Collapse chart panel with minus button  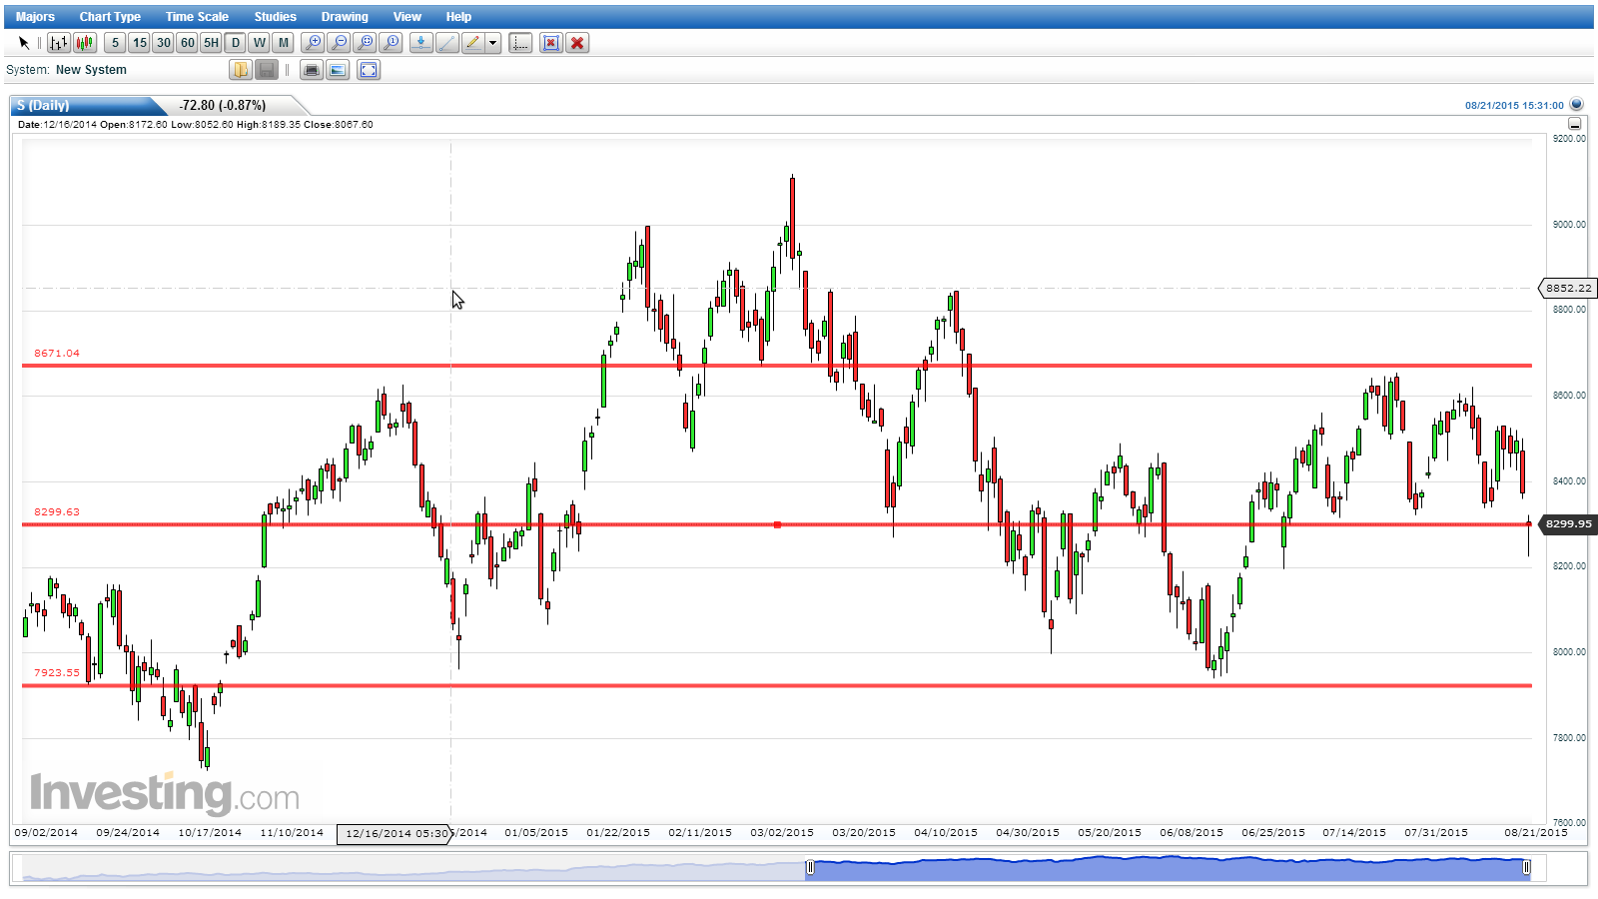1575,124
